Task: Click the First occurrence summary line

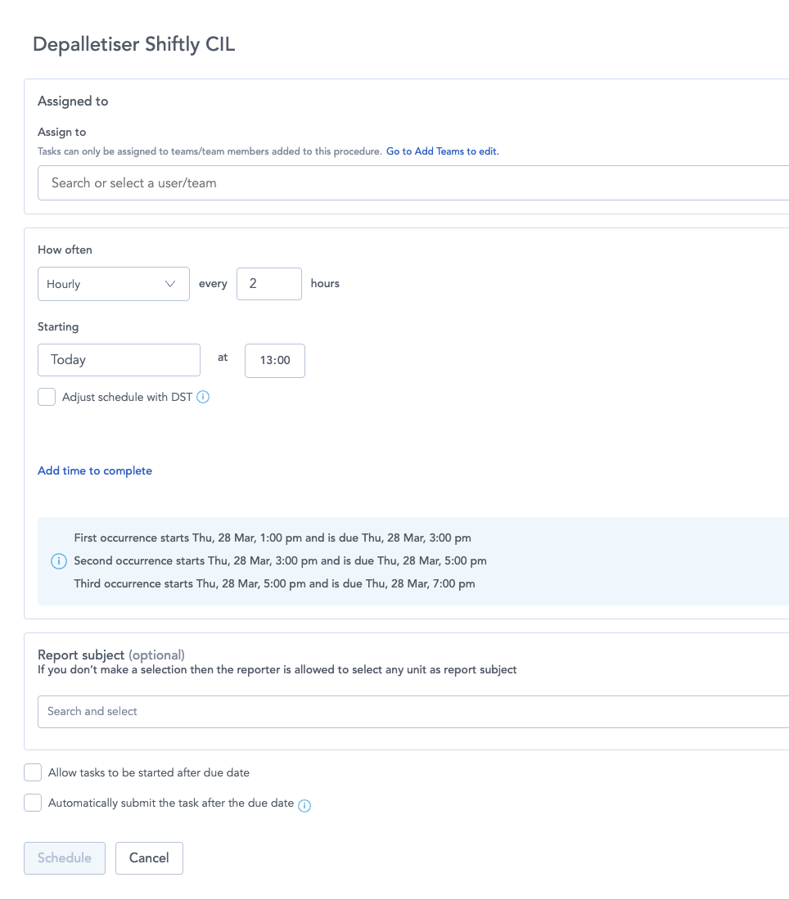Action: pos(273,538)
